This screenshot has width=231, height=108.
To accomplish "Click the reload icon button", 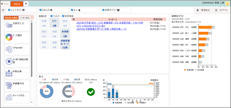I will [x=3, y=10].
